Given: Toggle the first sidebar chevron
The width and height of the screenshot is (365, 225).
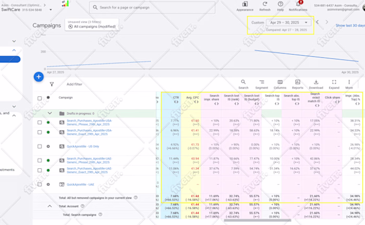Looking at the screenshot, I should (x=14, y=41).
